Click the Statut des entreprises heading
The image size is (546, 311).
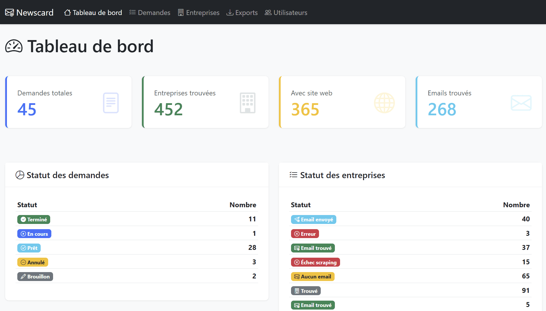pos(343,175)
